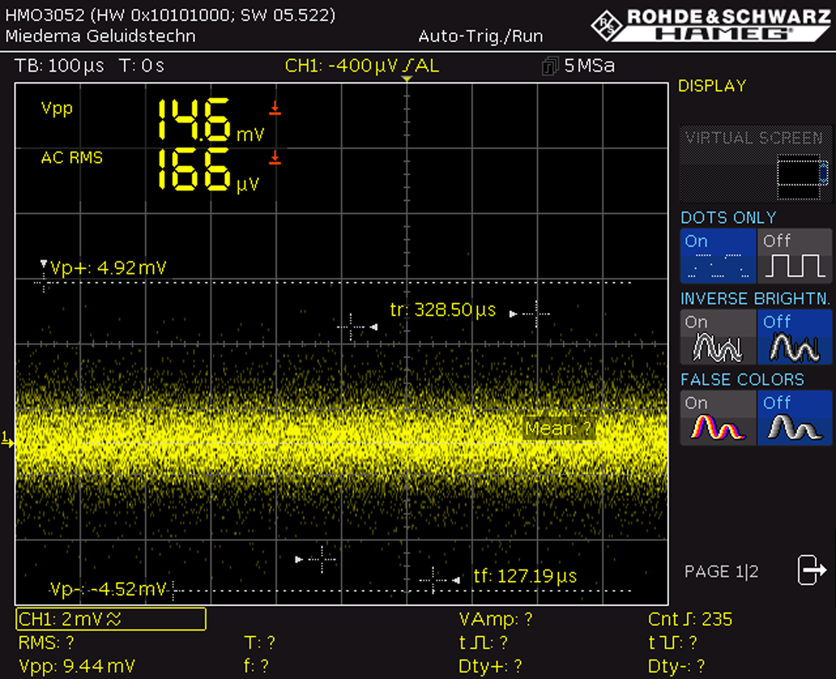Click the 'T: 0s' trigger time readout

point(142,66)
